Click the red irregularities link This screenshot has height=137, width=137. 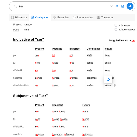point(133,41)
